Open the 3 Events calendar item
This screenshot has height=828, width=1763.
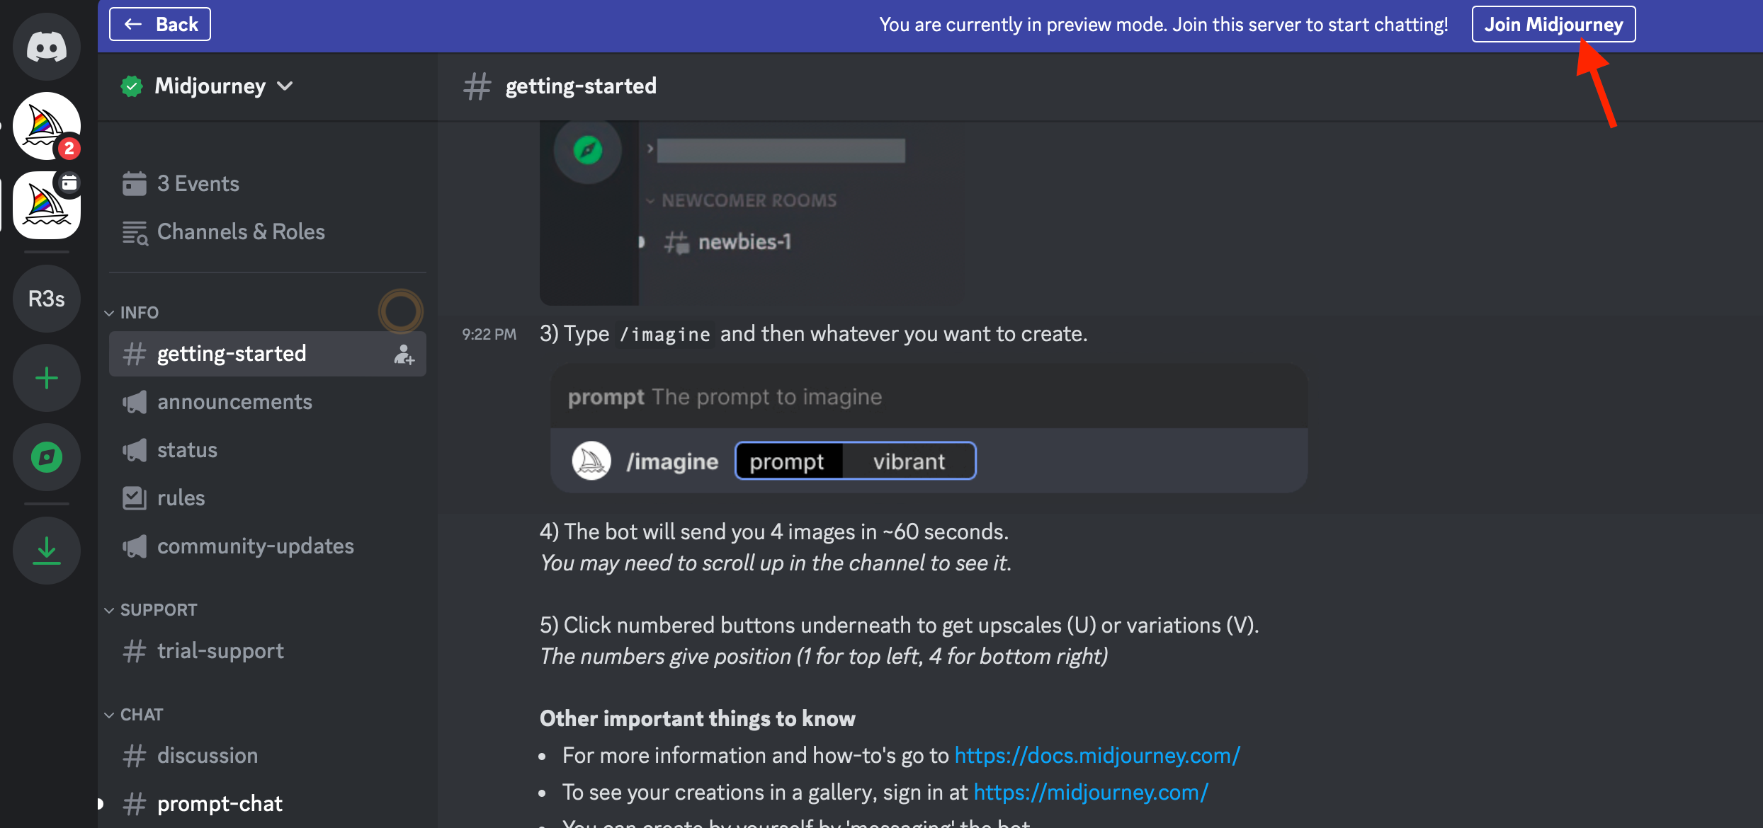(x=198, y=184)
